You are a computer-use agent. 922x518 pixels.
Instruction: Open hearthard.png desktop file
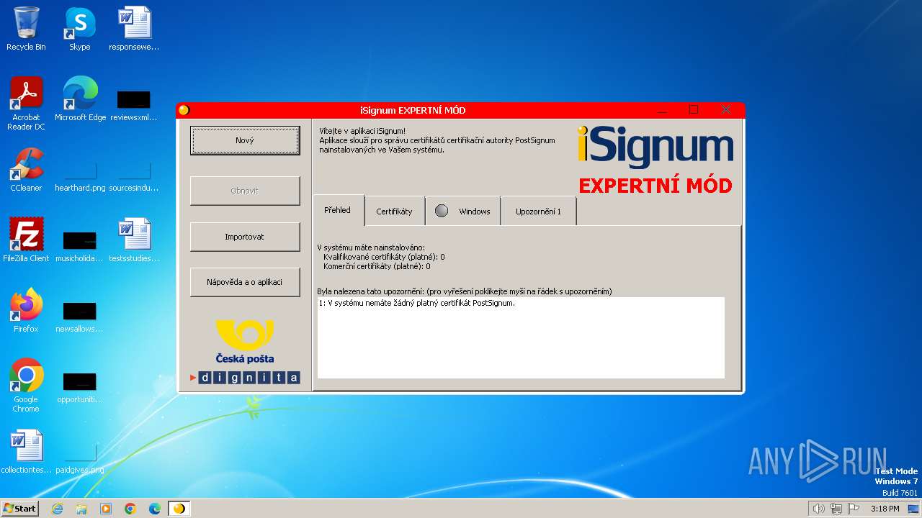click(80, 176)
